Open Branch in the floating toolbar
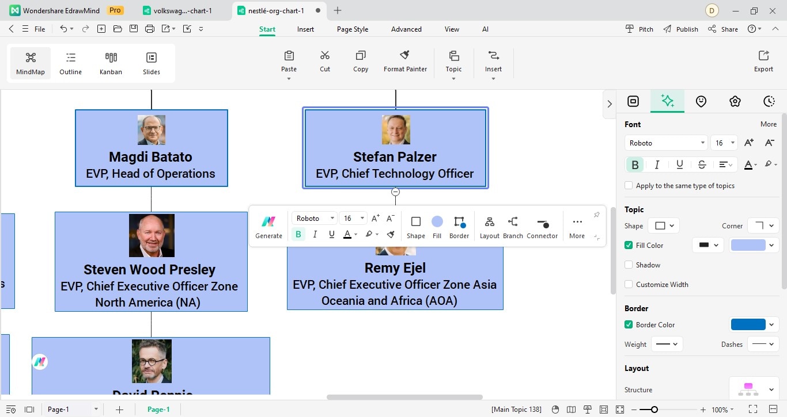Viewport: 787px width, 417px height. (x=513, y=227)
